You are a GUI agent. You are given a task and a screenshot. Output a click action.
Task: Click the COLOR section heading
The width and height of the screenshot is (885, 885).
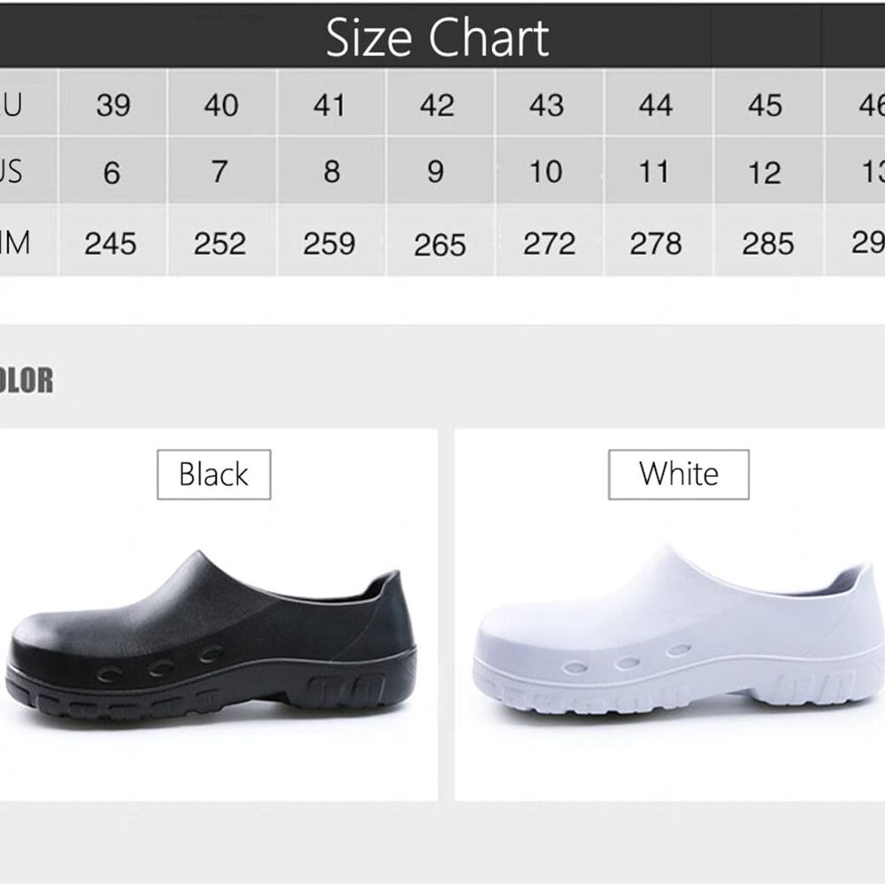[x=27, y=381]
